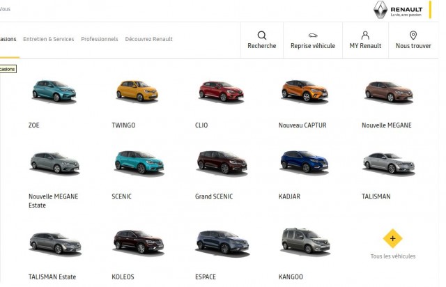The image size is (446, 287).
Task: Select the ZOE car image
Action: (x=54, y=91)
